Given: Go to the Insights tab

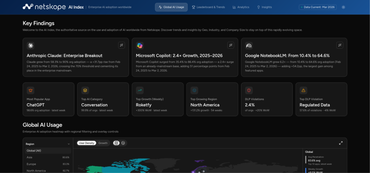Looking at the screenshot, I should pyautogui.click(x=264, y=7).
